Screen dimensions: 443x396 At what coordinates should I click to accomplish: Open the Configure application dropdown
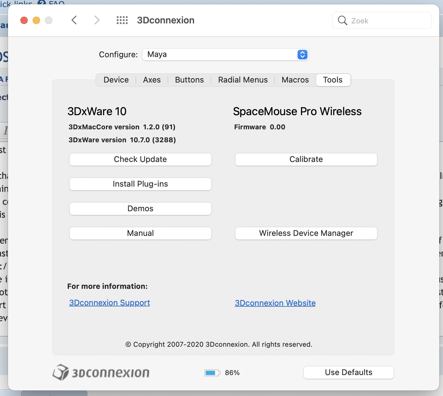[225, 55]
